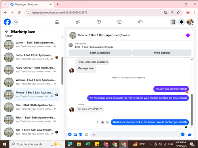Select the Messenger | Facebook tab

point(31,4)
